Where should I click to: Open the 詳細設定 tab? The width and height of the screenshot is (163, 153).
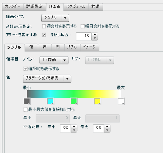[35, 7]
